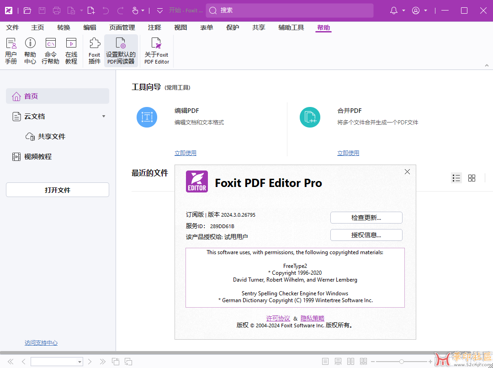Click in the 搜索 search box
Screen dimensions: 493x368
[290, 11]
